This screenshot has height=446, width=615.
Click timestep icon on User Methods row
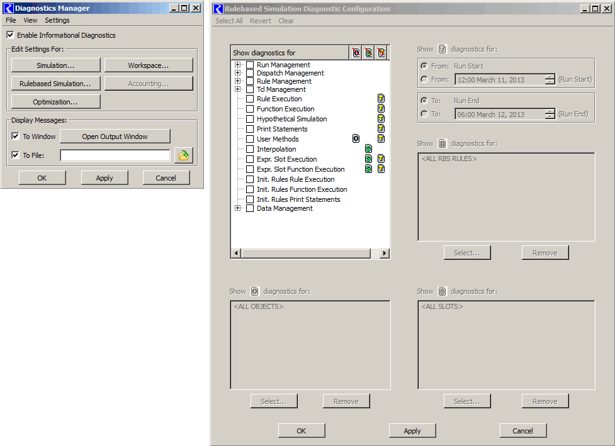(x=381, y=138)
